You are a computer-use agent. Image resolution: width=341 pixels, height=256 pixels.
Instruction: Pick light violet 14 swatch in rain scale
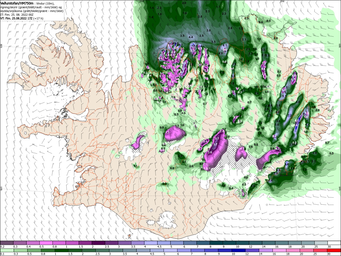coord(266,250)
